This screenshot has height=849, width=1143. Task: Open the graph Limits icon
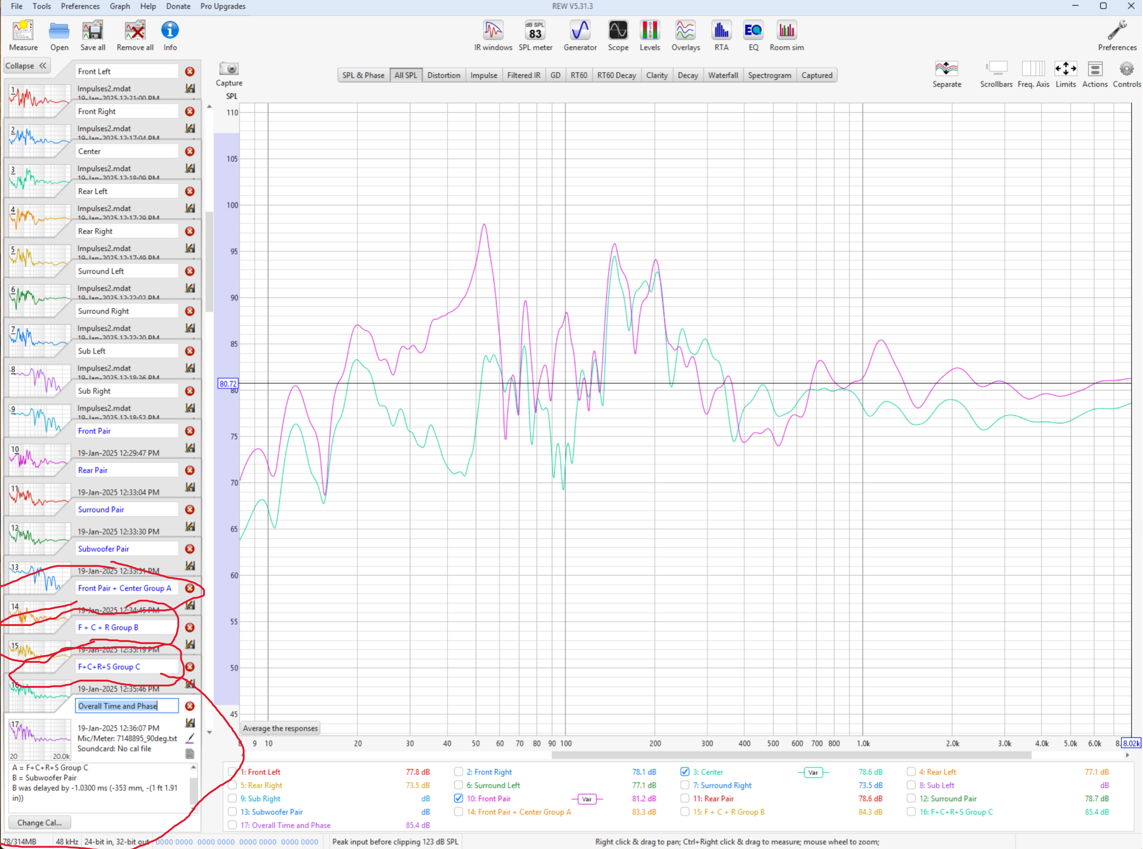click(x=1066, y=74)
